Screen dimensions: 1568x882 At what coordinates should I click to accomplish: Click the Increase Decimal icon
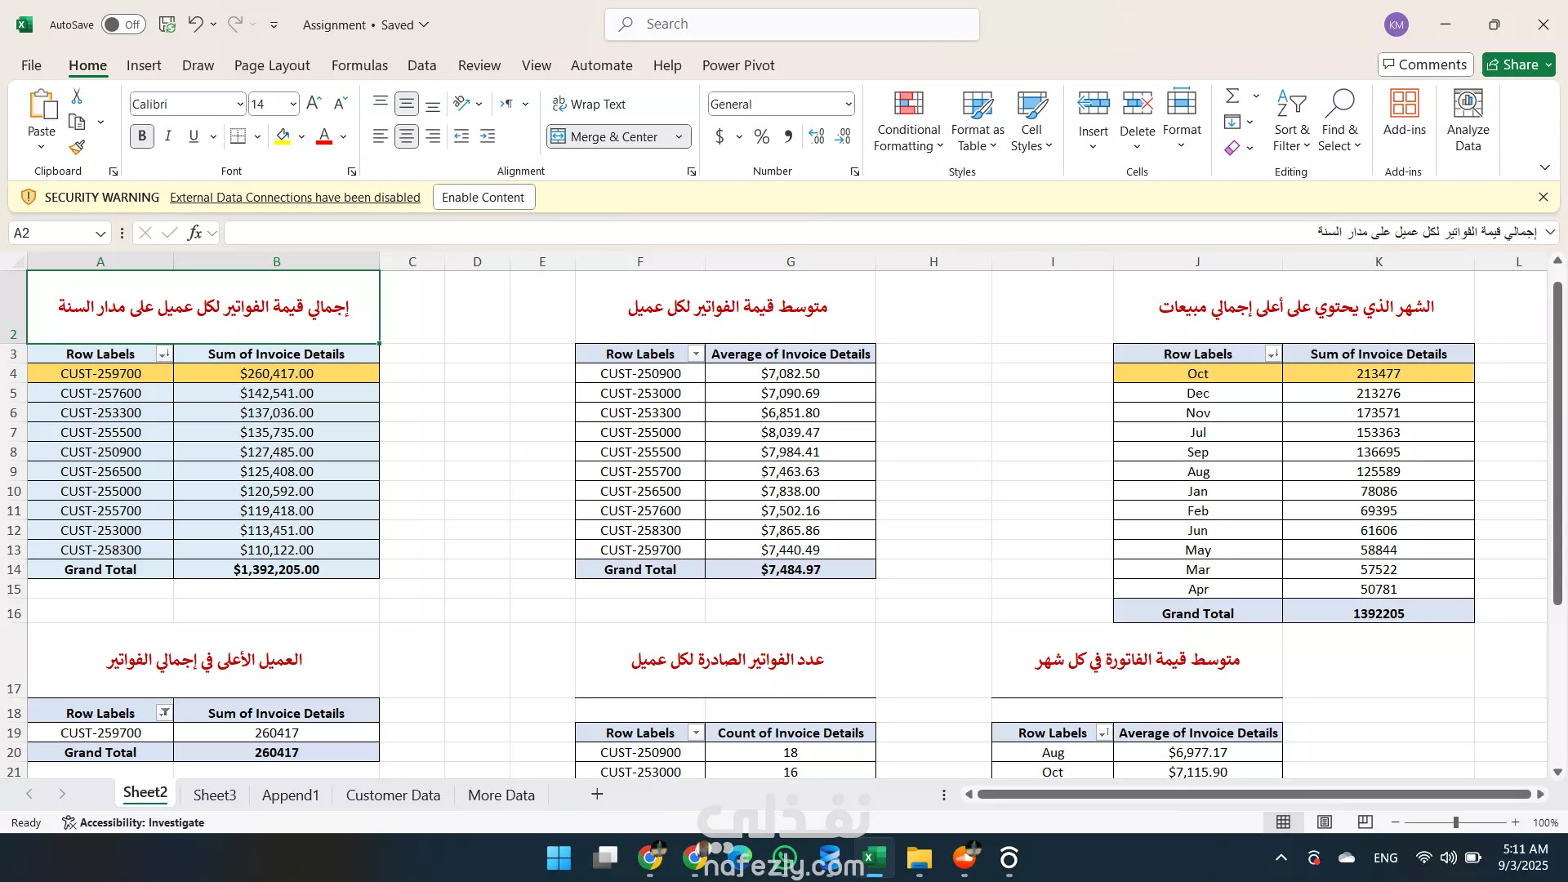pyautogui.click(x=817, y=136)
